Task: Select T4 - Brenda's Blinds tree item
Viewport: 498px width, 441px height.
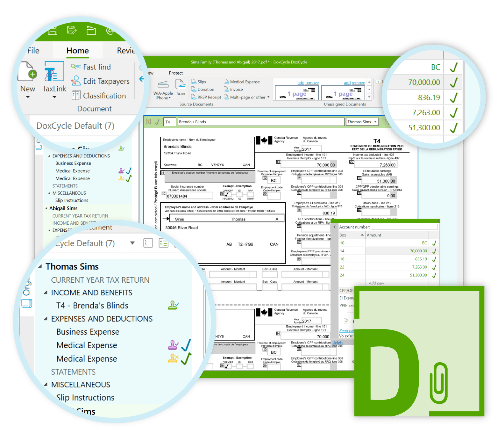Action: (92, 306)
